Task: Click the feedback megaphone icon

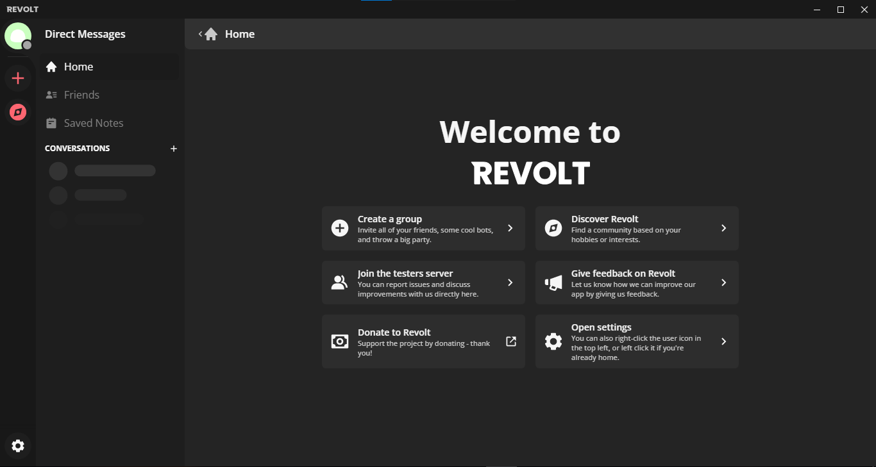Action: [x=553, y=283]
